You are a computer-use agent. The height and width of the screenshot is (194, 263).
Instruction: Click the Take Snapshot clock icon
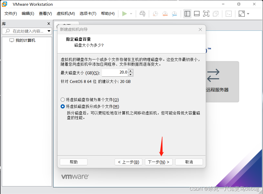(x=155, y=14)
